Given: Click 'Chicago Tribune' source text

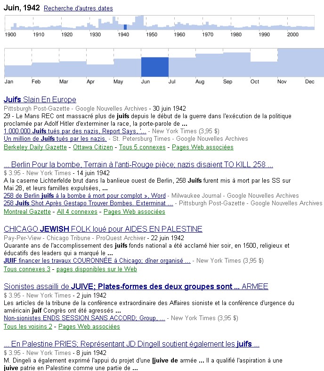Looking at the screenshot, I should 68,238.
